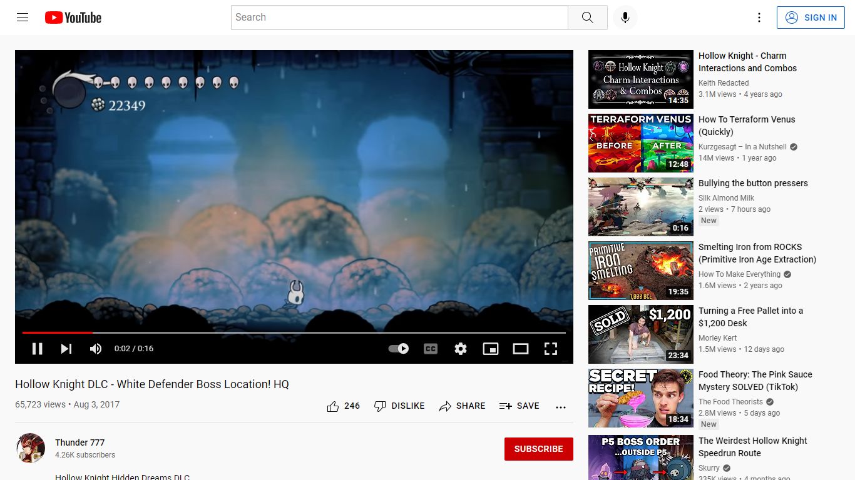Like the video with 246 likes
855x480 pixels.
(x=344, y=406)
